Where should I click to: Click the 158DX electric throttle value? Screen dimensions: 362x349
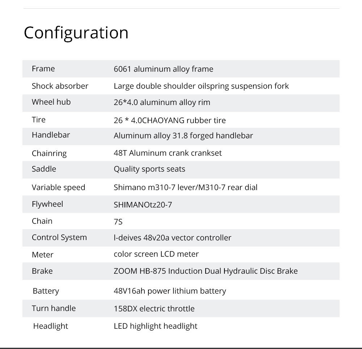(x=154, y=308)
